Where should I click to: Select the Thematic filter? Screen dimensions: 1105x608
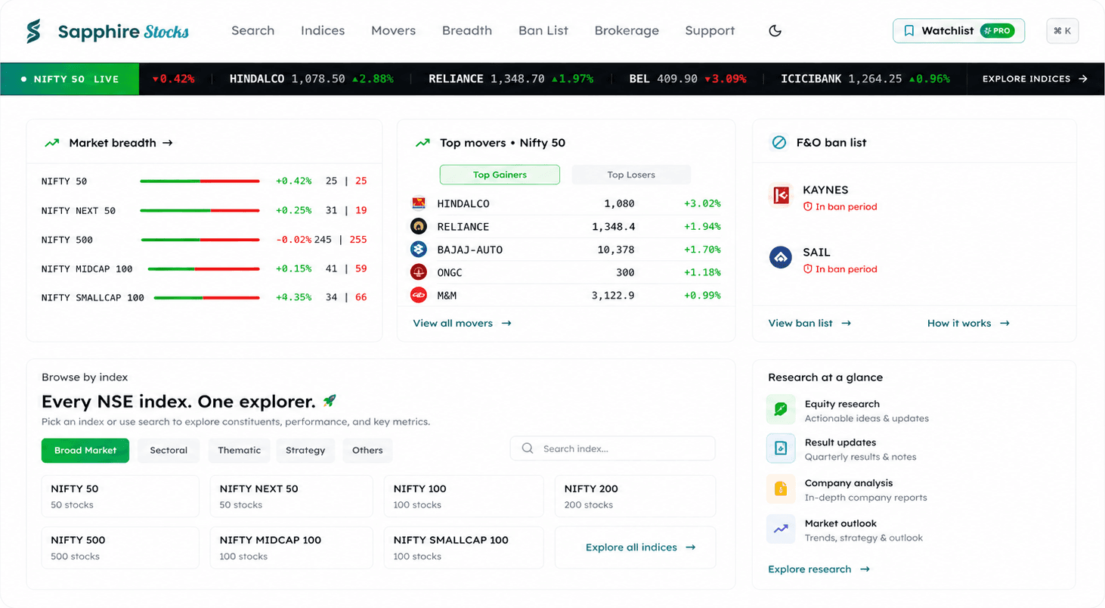click(x=240, y=450)
